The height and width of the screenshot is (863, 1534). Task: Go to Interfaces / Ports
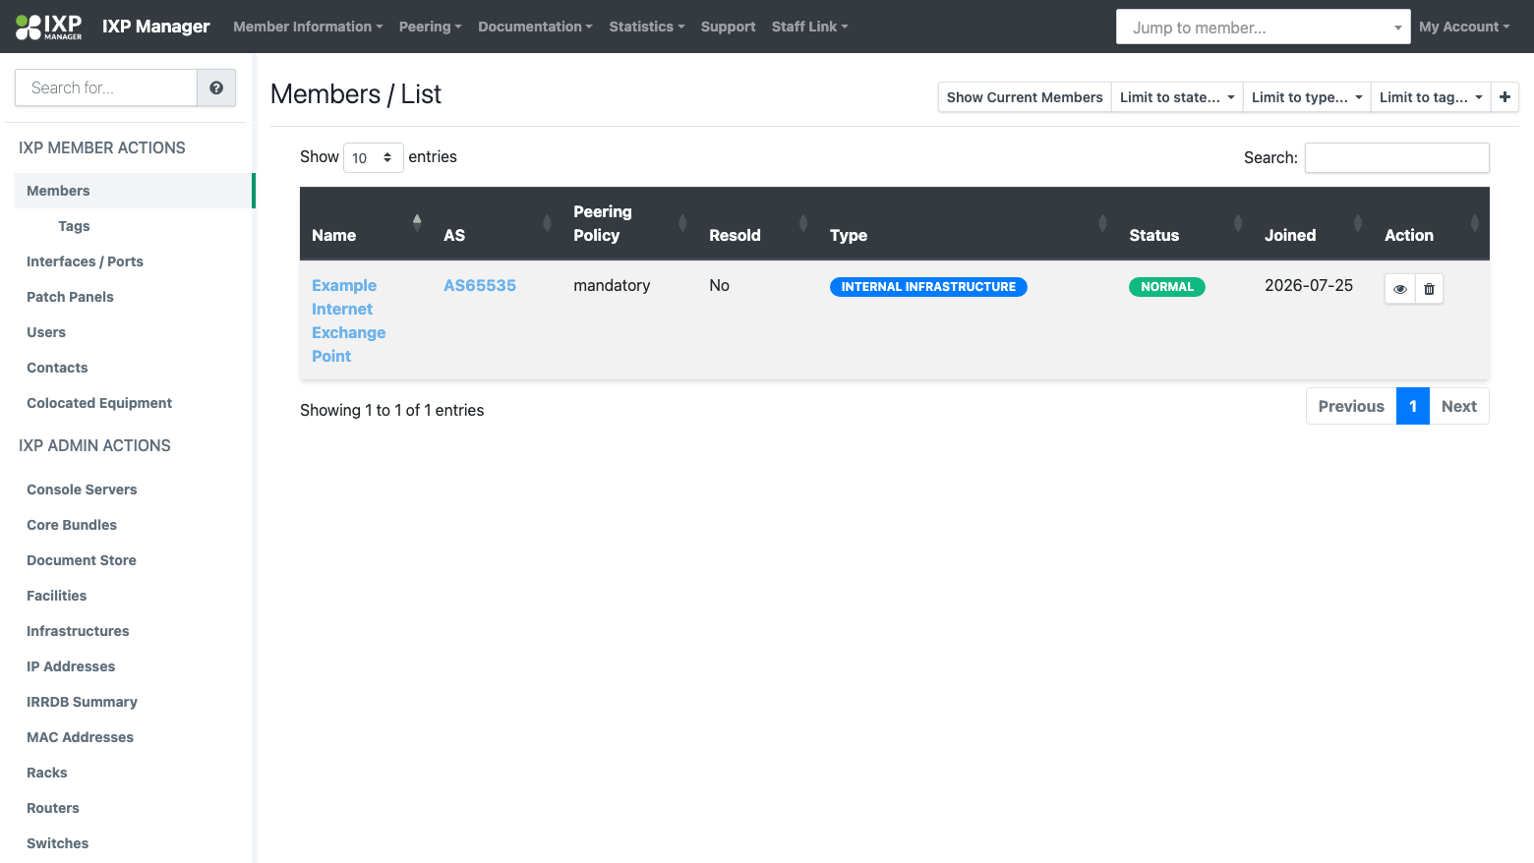tap(85, 261)
